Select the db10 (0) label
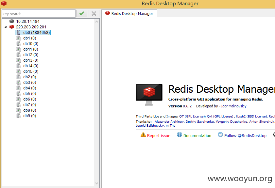 coord(31,44)
